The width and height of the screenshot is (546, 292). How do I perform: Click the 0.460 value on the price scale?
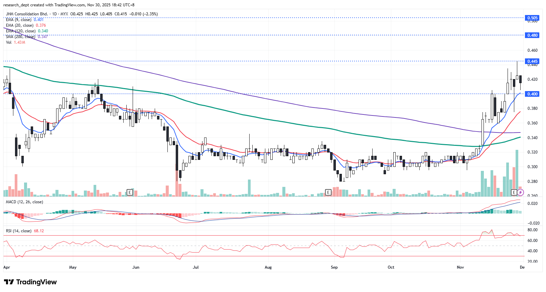coord(532,50)
